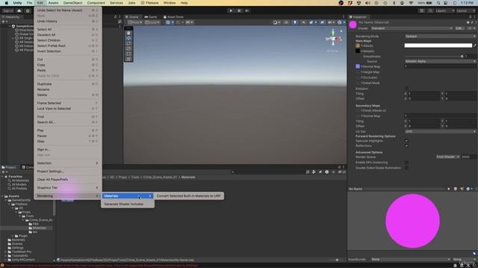Open the UV Set dropdown
Image resolution: width=478 pixels, height=268 pixels.
click(441, 132)
